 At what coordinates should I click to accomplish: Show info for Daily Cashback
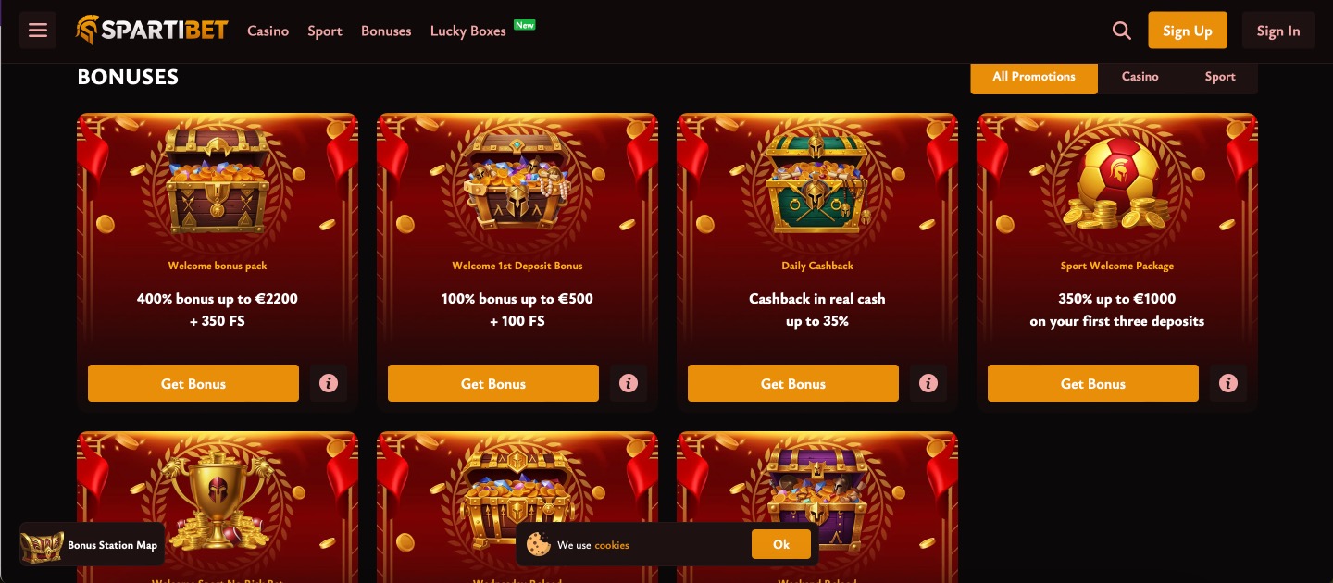(928, 383)
